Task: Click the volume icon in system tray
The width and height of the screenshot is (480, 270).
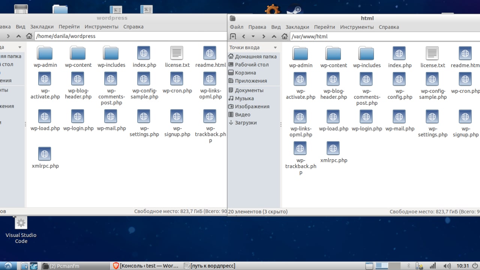Action: tap(447, 266)
